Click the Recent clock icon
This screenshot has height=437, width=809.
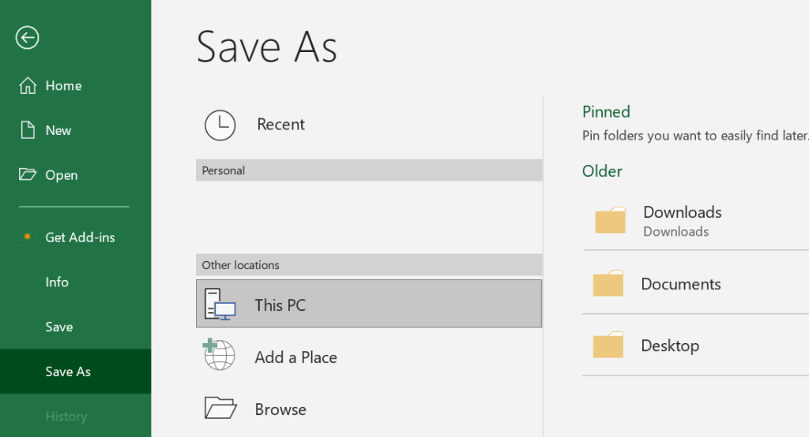(220, 125)
